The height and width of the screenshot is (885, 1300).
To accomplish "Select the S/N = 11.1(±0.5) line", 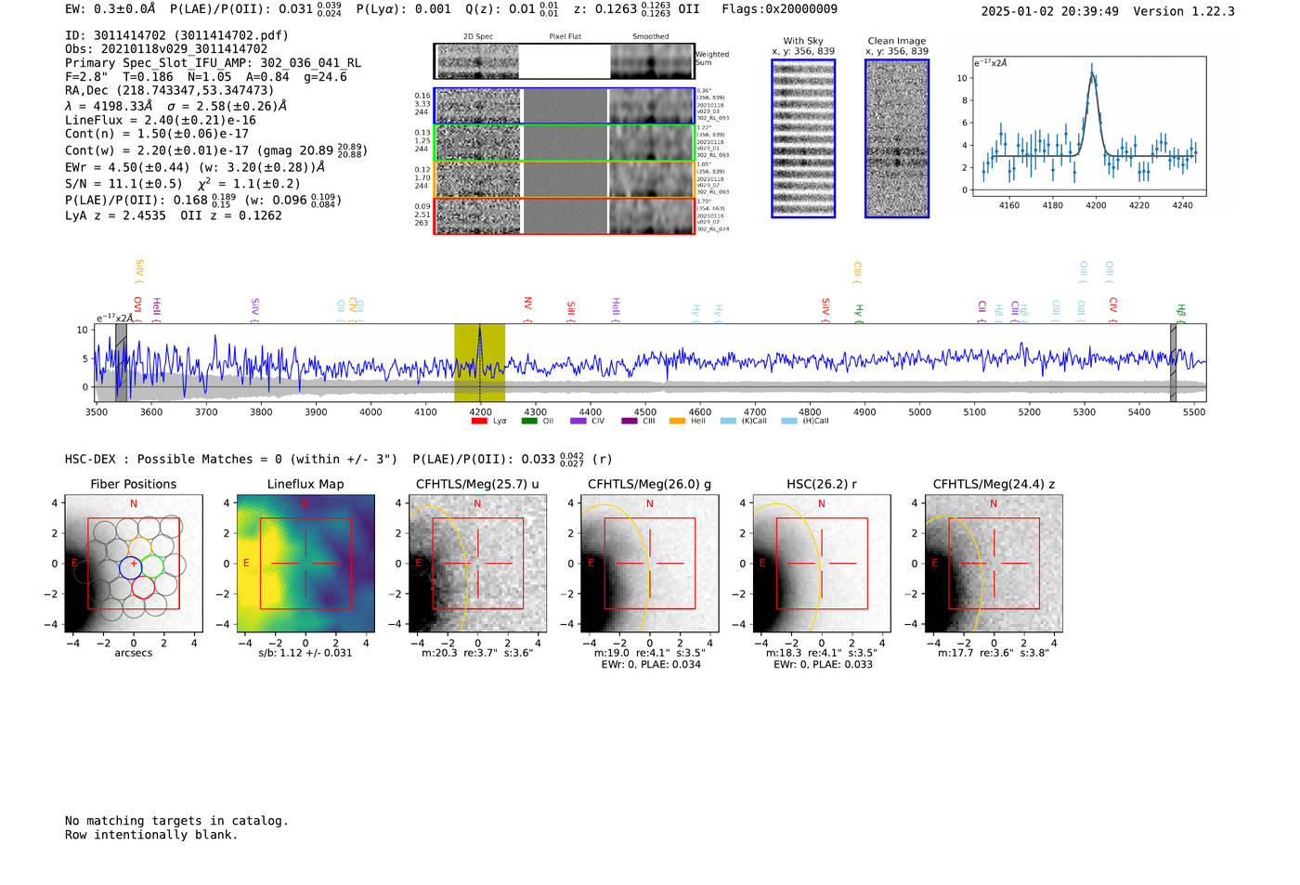I will pyautogui.click(x=182, y=183).
